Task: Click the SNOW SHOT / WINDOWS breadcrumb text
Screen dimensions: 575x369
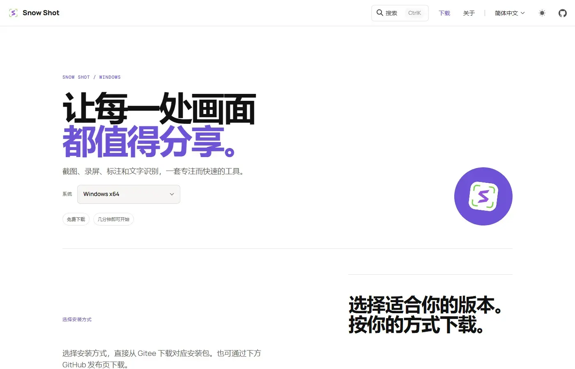Action: pyautogui.click(x=92, y=77)
